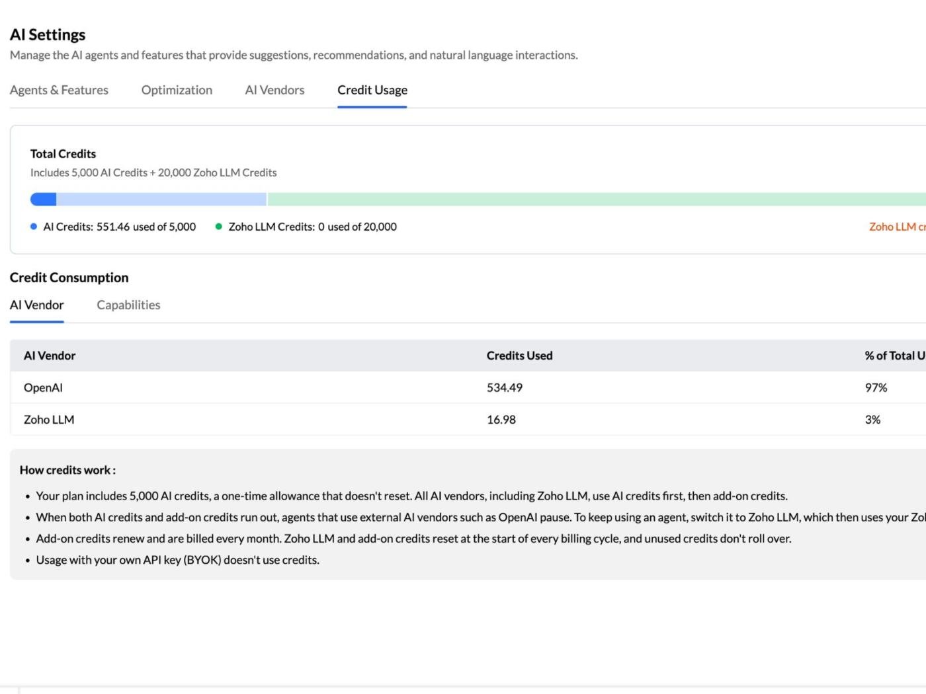Show the AI Vendor consumption sub-tab

pos(37,305)
